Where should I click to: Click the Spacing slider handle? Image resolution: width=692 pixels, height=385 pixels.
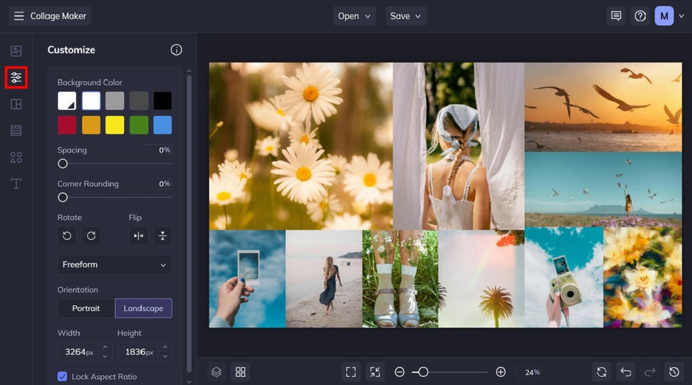point(62,164)
